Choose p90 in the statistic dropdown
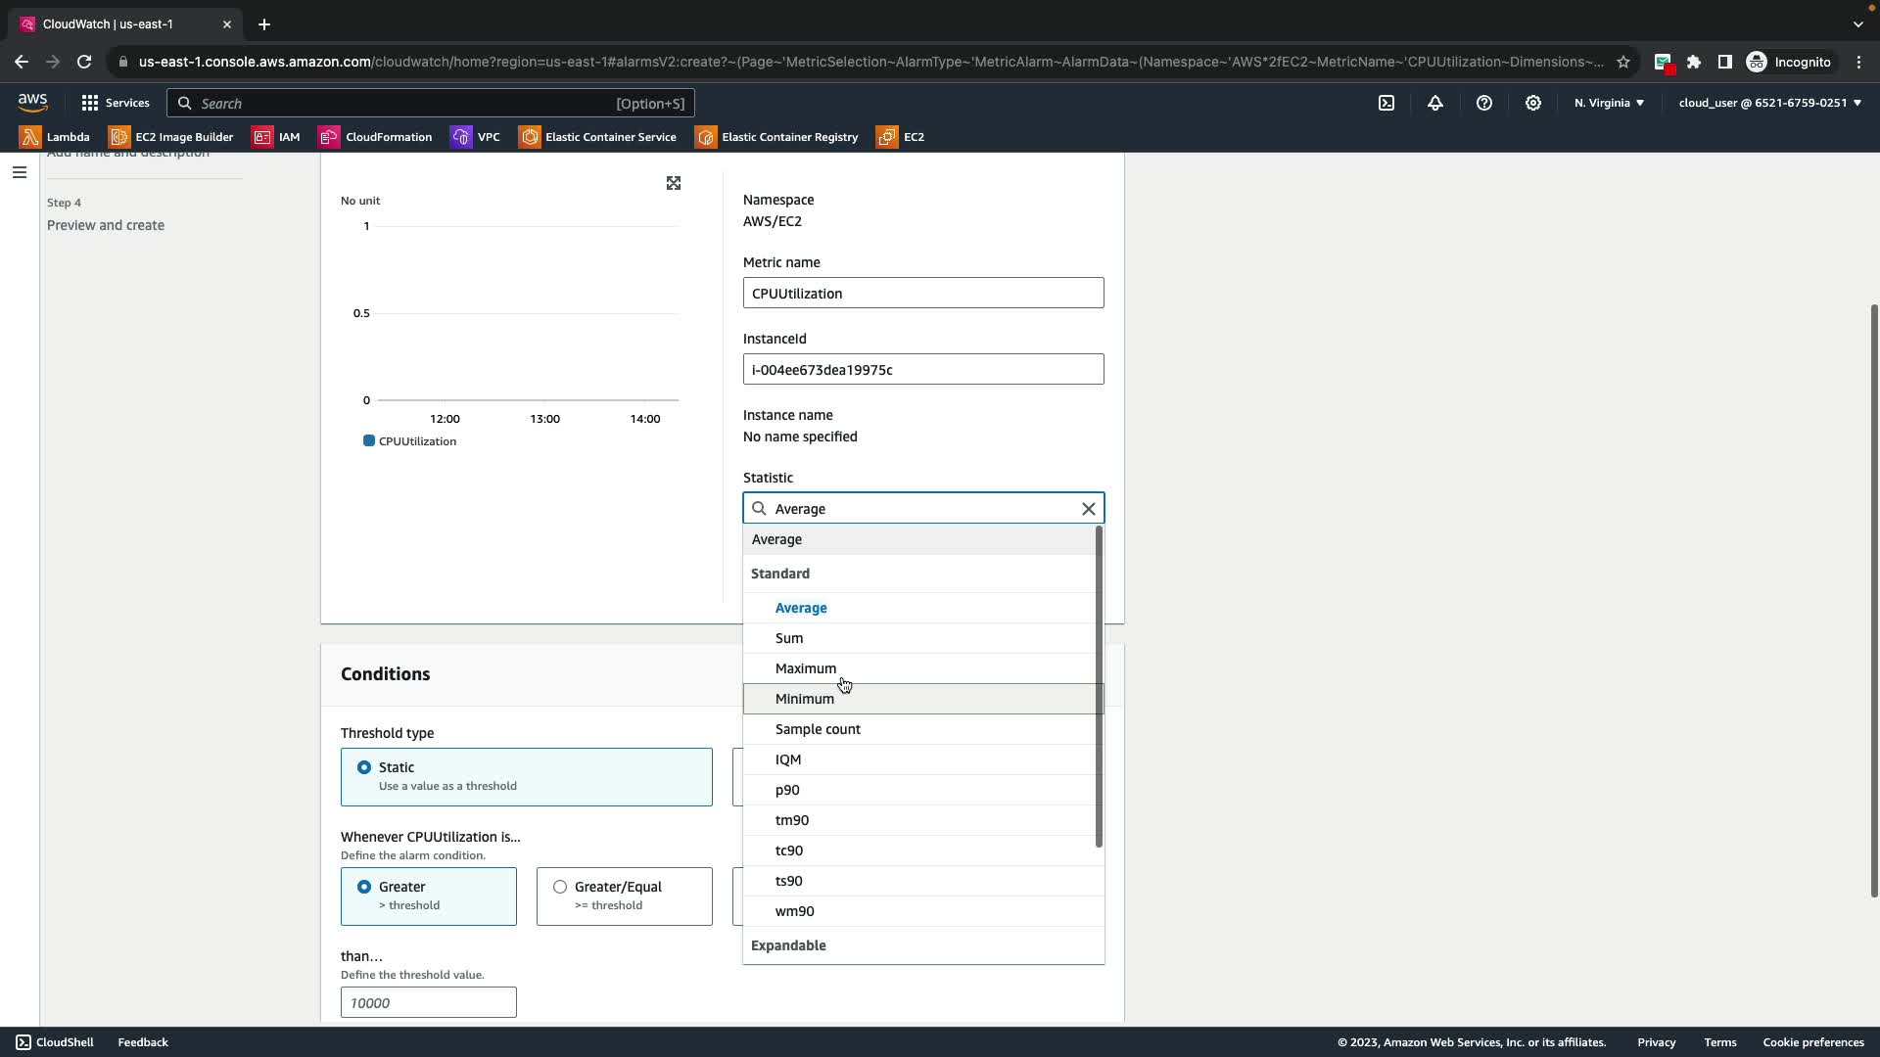 (787, 790)
